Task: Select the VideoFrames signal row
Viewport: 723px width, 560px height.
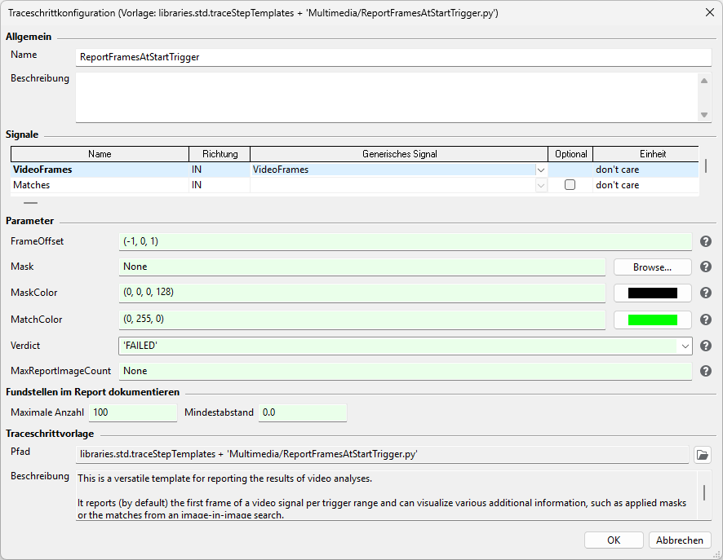Action: click(354, 170)
